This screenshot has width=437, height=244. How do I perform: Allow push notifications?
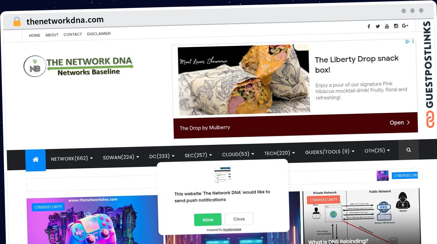pos(208,220)
